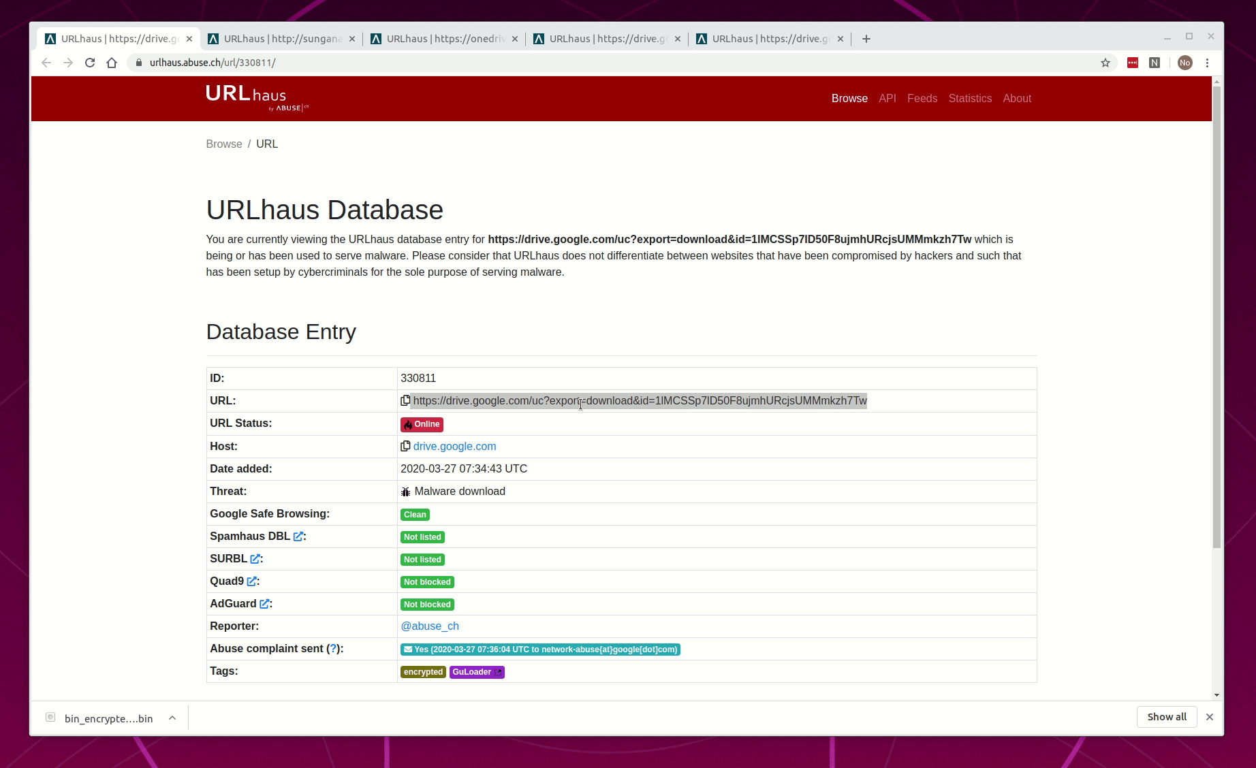Click the Malware download threat text
Image resolution: width=1256 pixels, height=768 pixels.
pos(460,492)
